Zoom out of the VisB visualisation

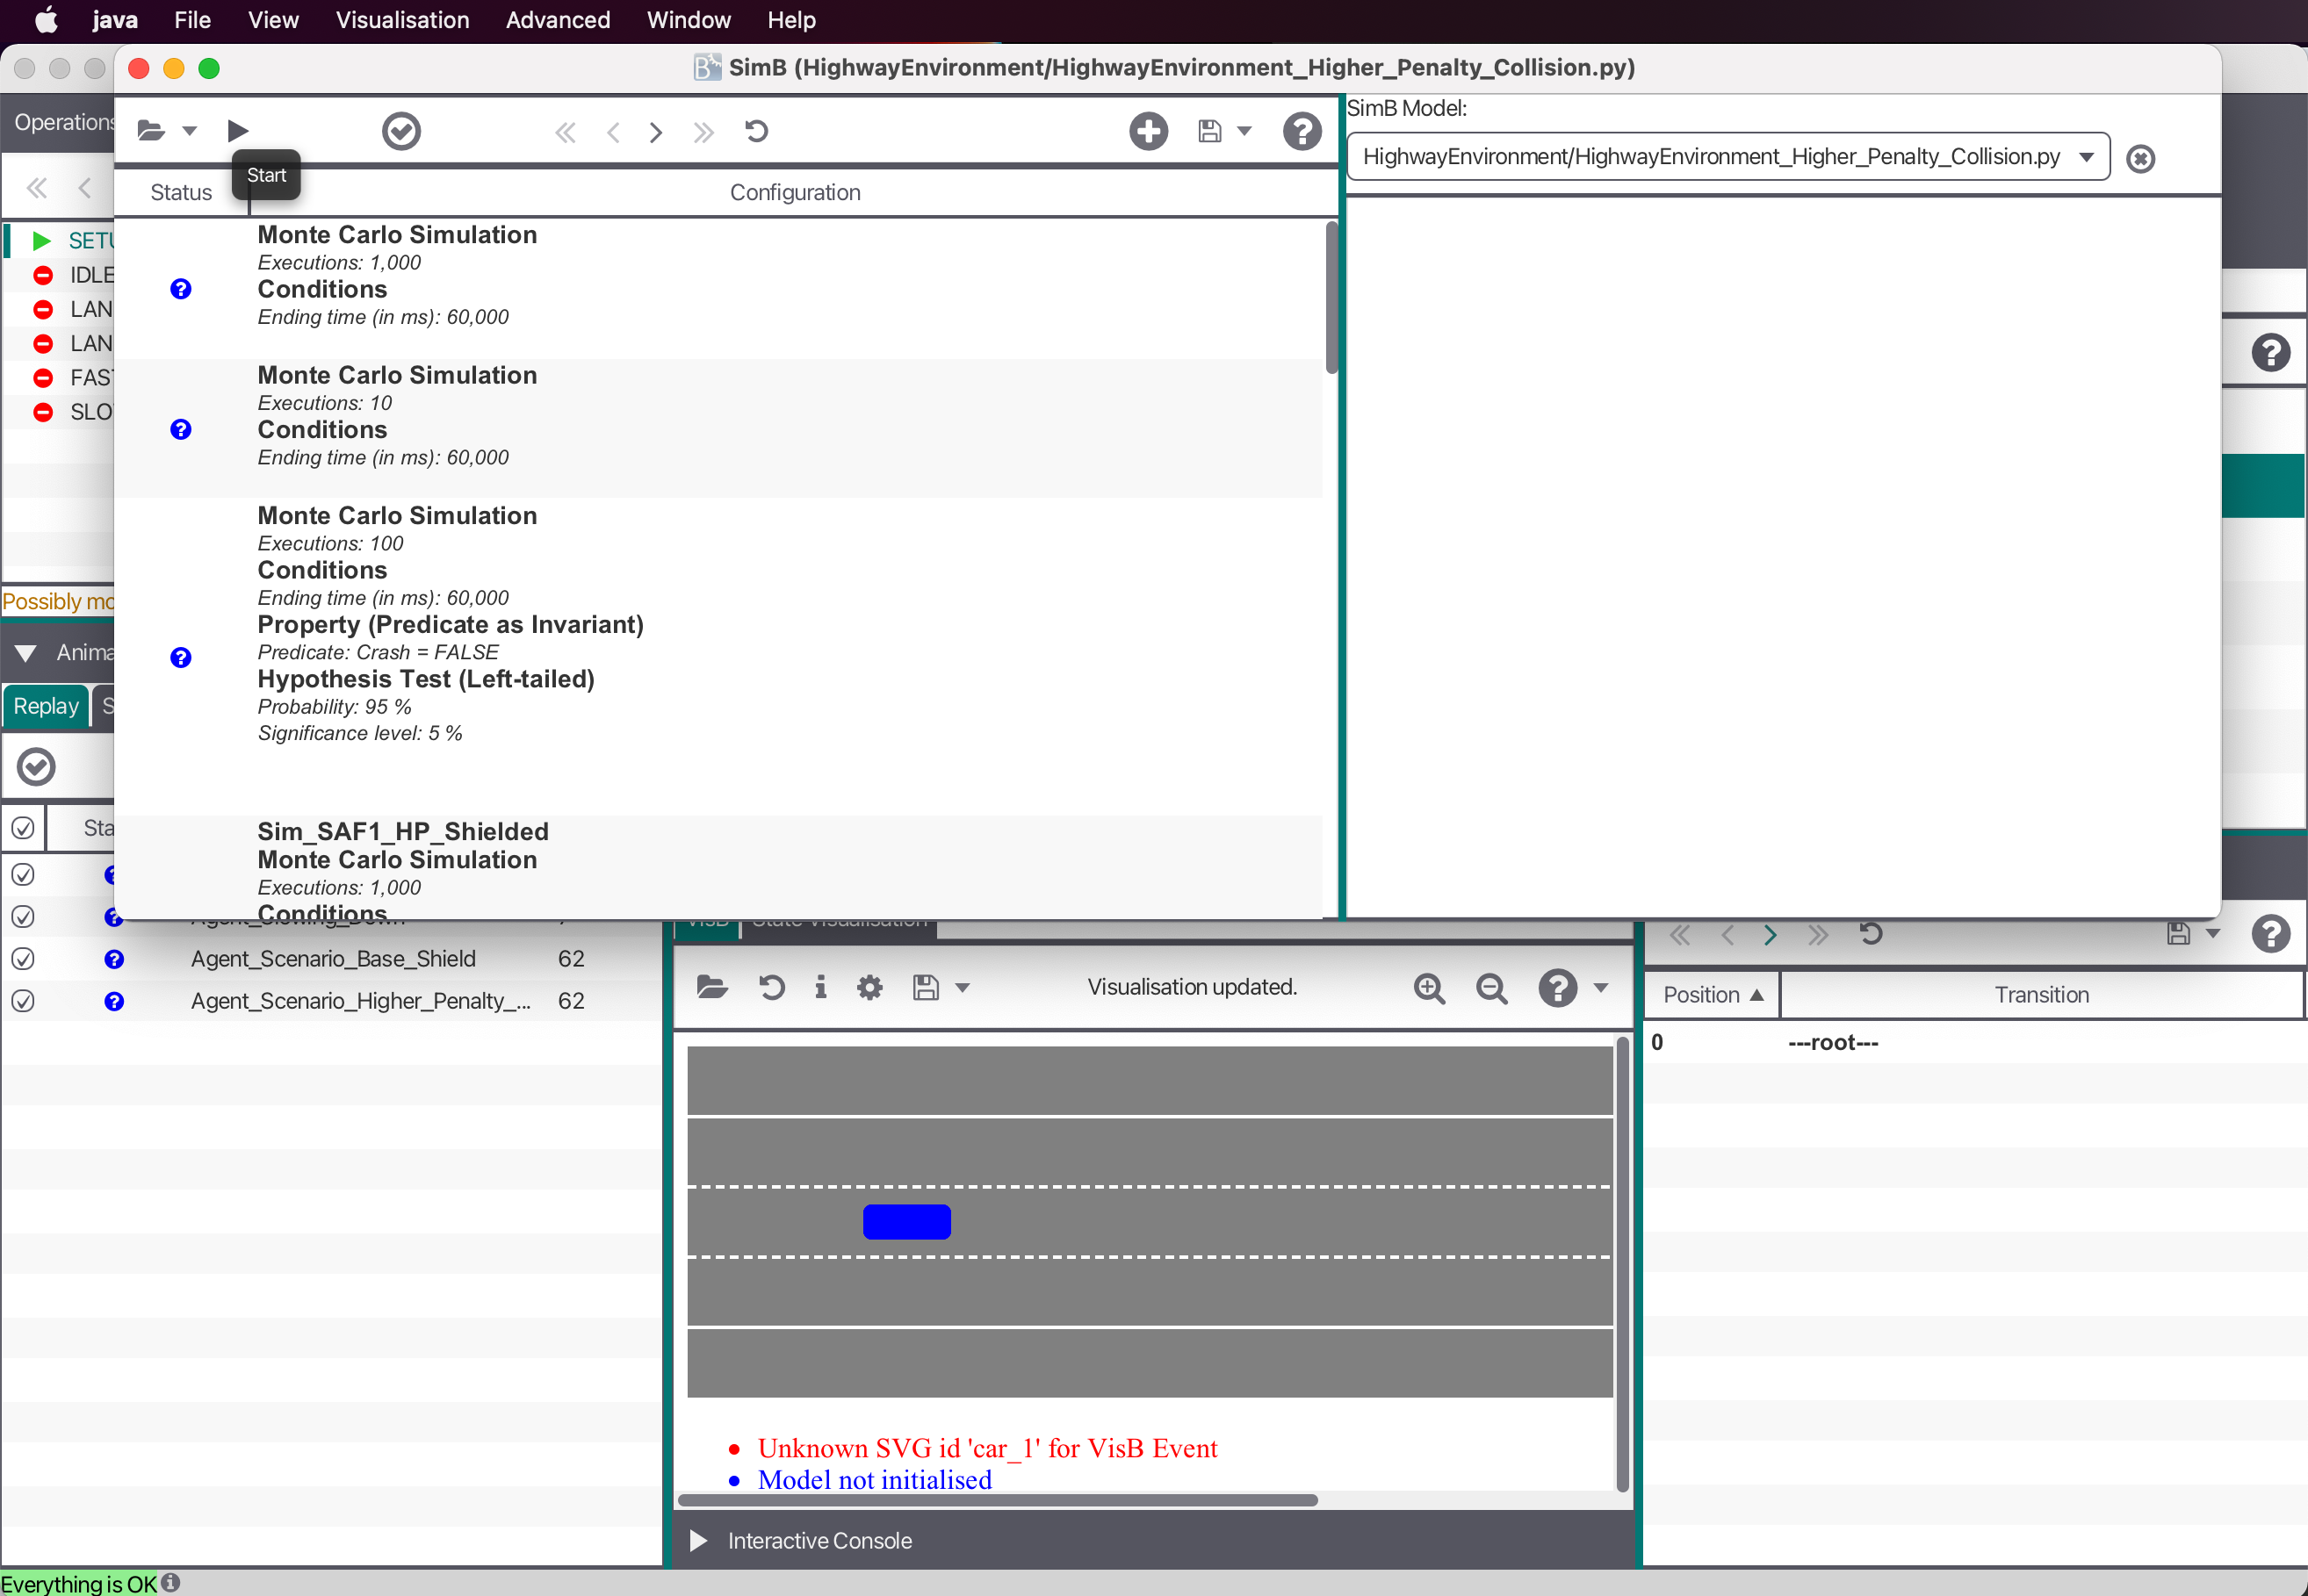tap(1491, 989)
